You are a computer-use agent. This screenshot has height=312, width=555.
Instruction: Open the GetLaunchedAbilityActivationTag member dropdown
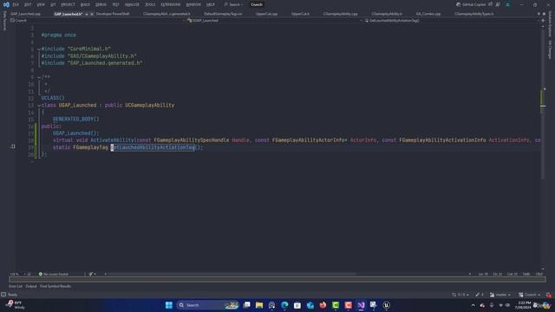tap(452, 21)
